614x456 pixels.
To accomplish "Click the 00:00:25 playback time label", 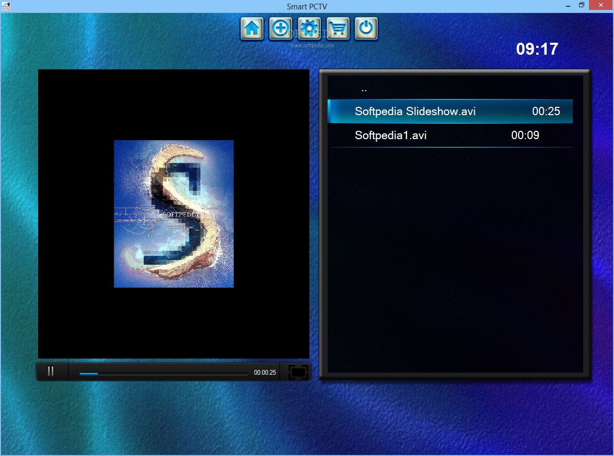I will tap(264, 372).
